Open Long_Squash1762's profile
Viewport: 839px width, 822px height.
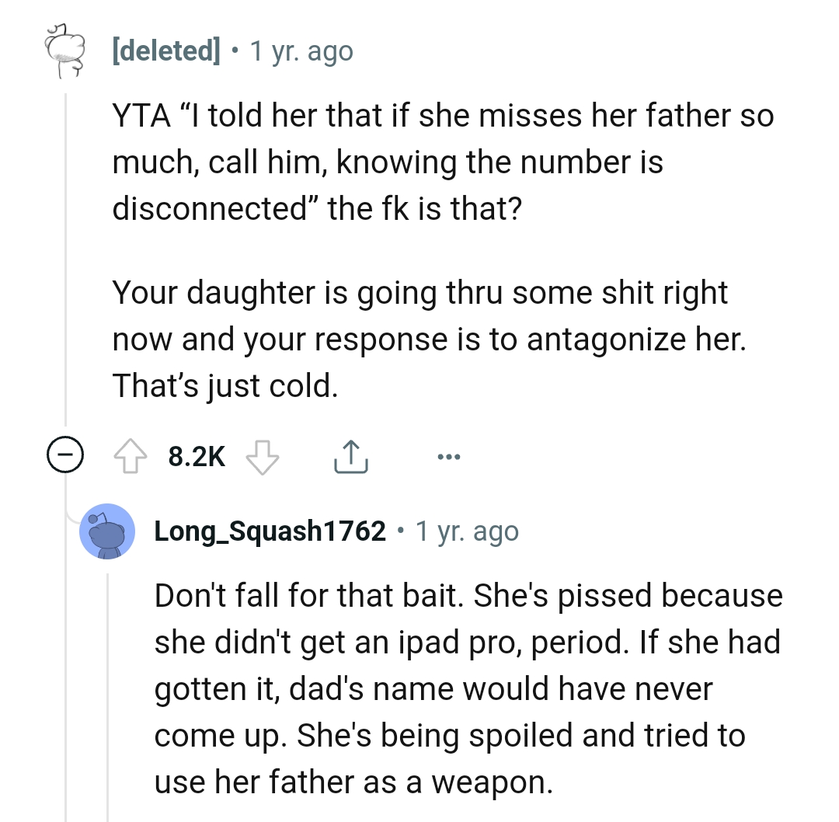[270, 531]
